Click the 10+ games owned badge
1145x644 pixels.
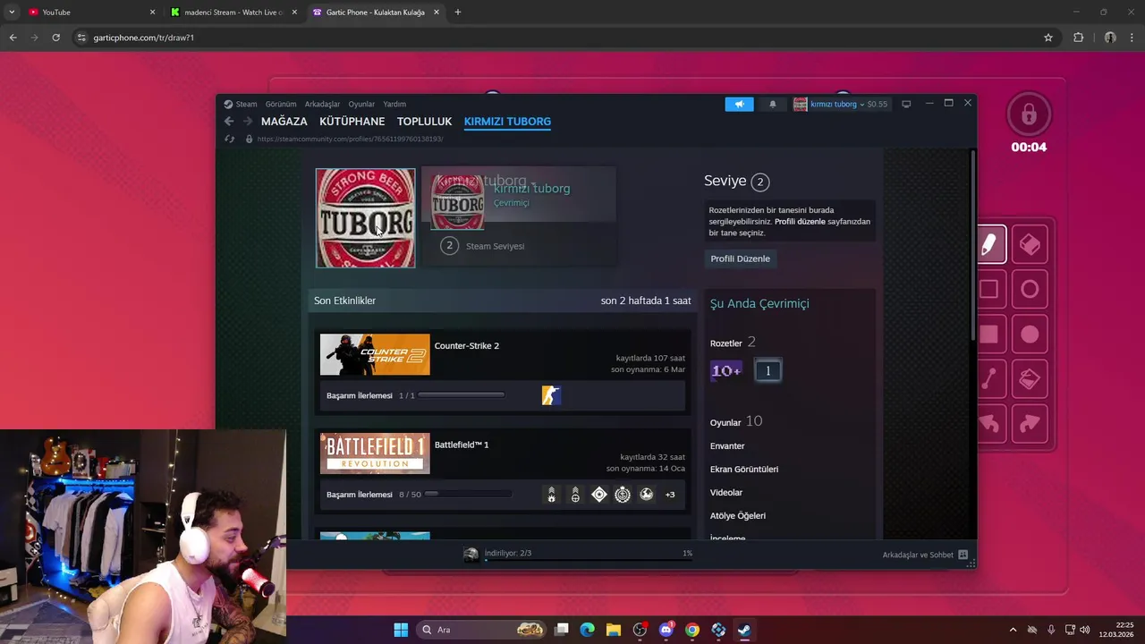(x=725, y=370)
